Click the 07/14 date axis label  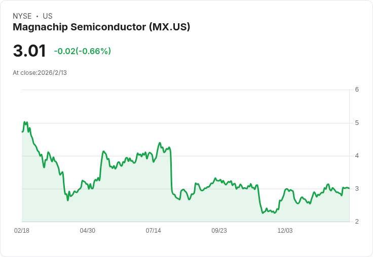tap(153, 231)
